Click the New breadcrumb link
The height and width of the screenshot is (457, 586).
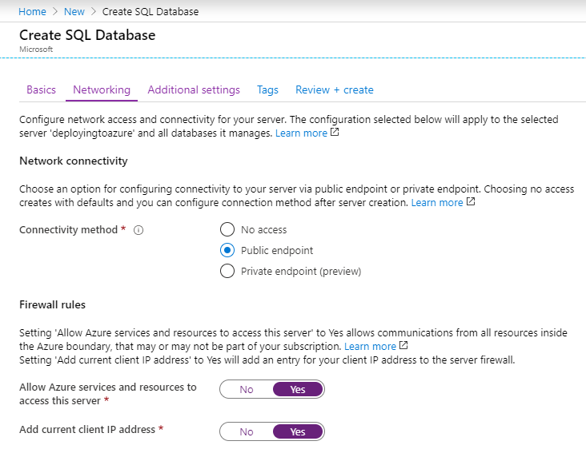[74, 12]
